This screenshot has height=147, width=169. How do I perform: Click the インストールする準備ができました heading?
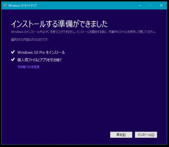point(59,24)
